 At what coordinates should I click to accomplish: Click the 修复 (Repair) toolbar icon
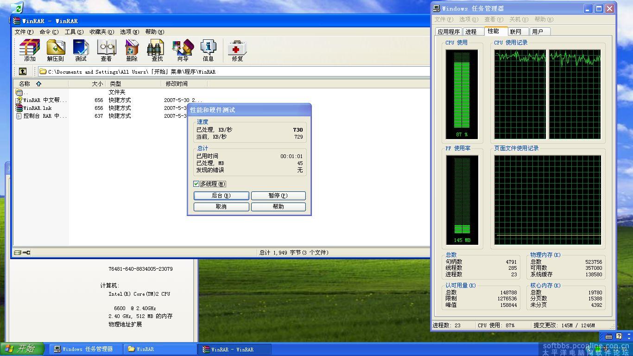tap(237, 50)
